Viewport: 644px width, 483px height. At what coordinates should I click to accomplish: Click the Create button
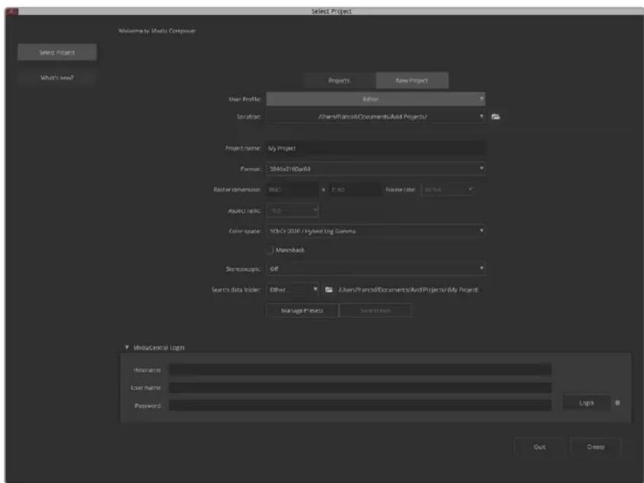click(x=595, y=447)
